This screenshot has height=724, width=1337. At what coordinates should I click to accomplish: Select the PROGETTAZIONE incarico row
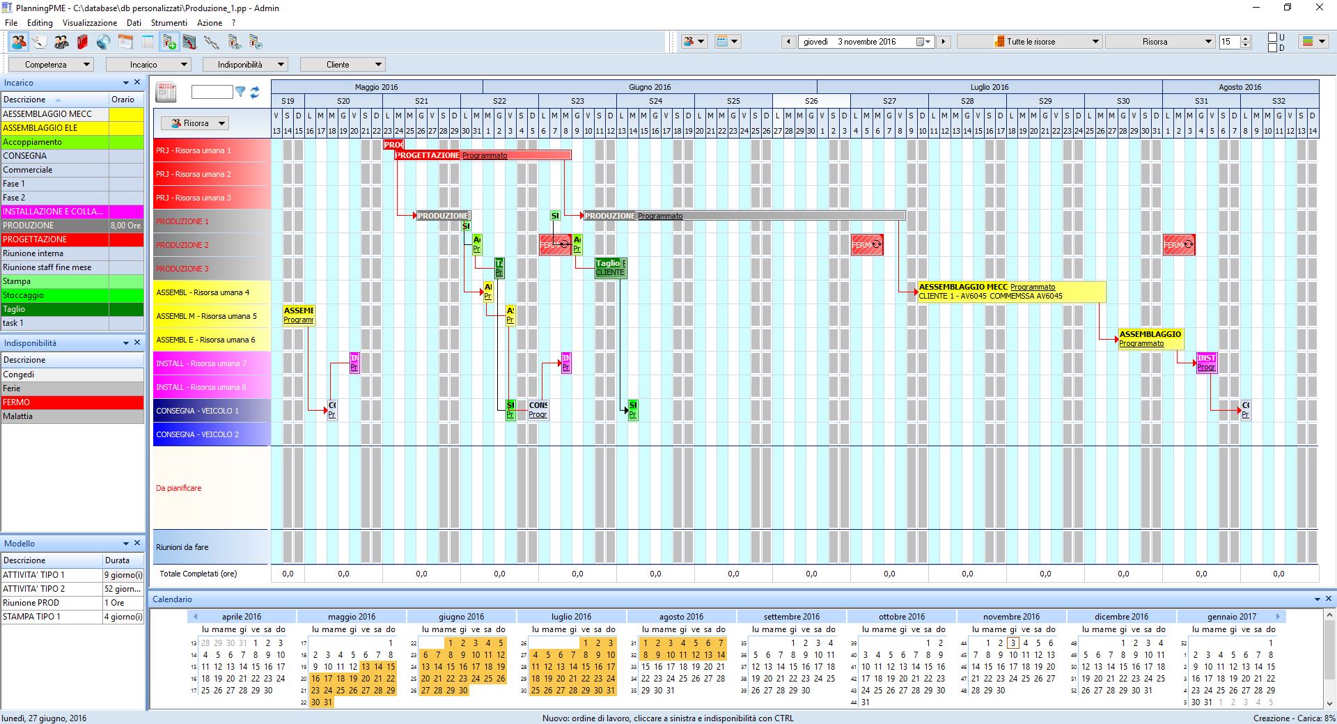pos(72,239)
